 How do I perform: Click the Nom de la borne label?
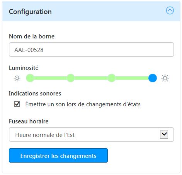32,36
